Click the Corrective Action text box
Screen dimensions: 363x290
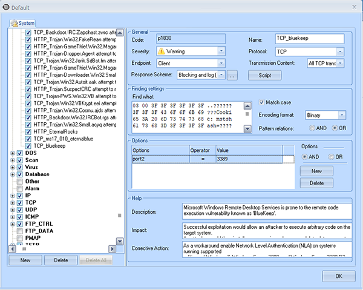pyautogui.click(x=267, y=249)
